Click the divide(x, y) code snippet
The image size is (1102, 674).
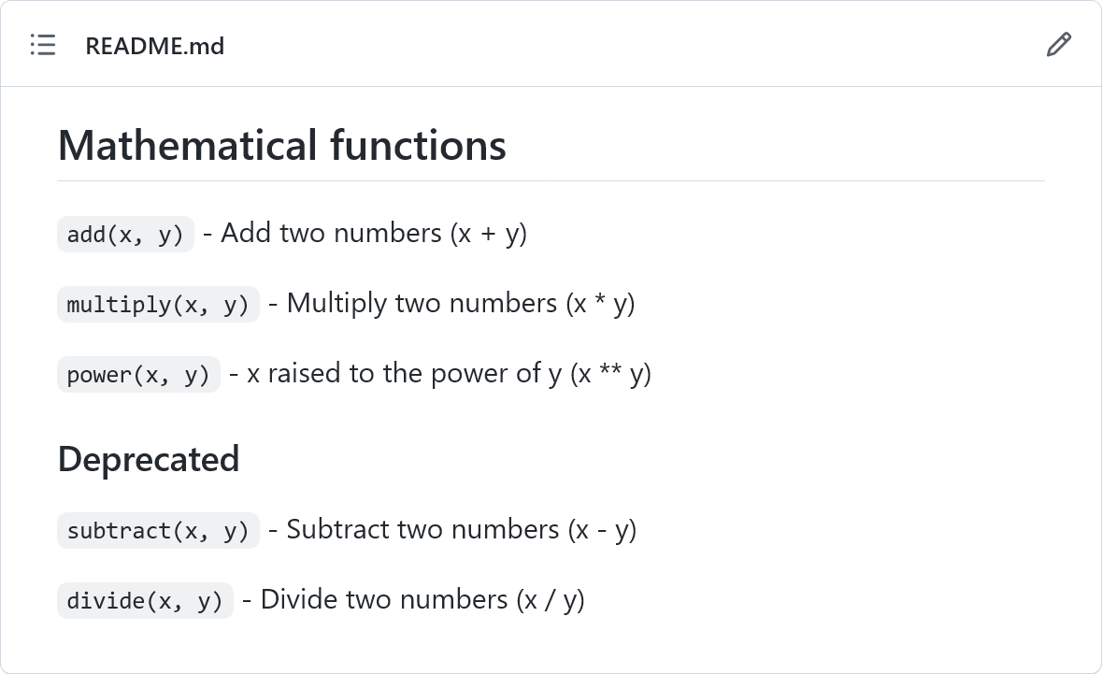click(145, 600)
